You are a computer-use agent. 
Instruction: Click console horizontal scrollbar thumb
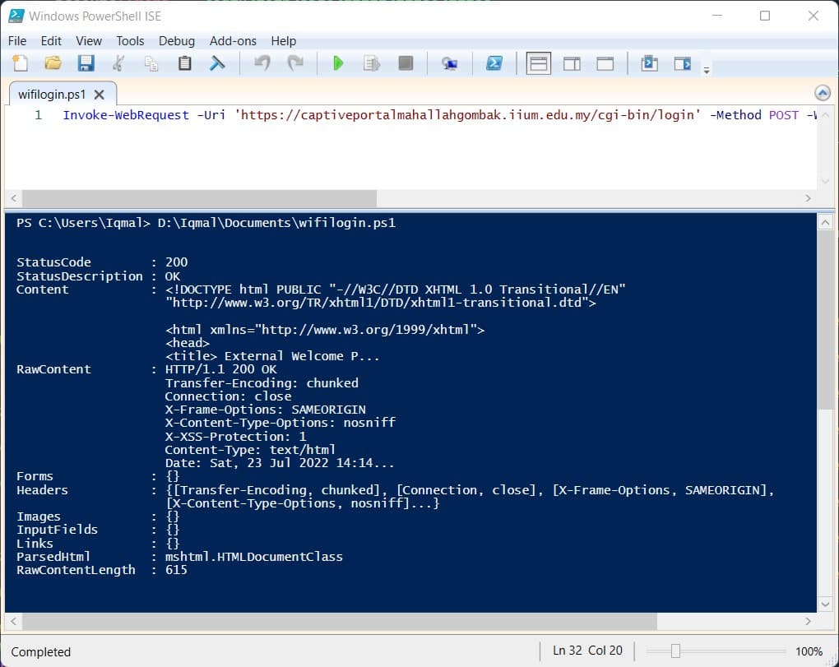(x=339, y=621)
